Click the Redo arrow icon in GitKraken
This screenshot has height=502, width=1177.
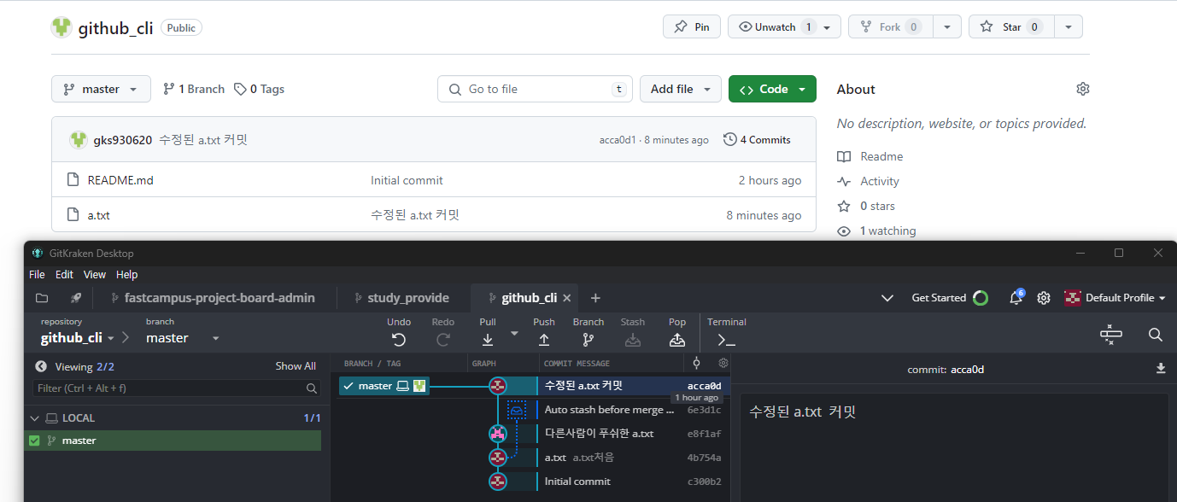443,340
